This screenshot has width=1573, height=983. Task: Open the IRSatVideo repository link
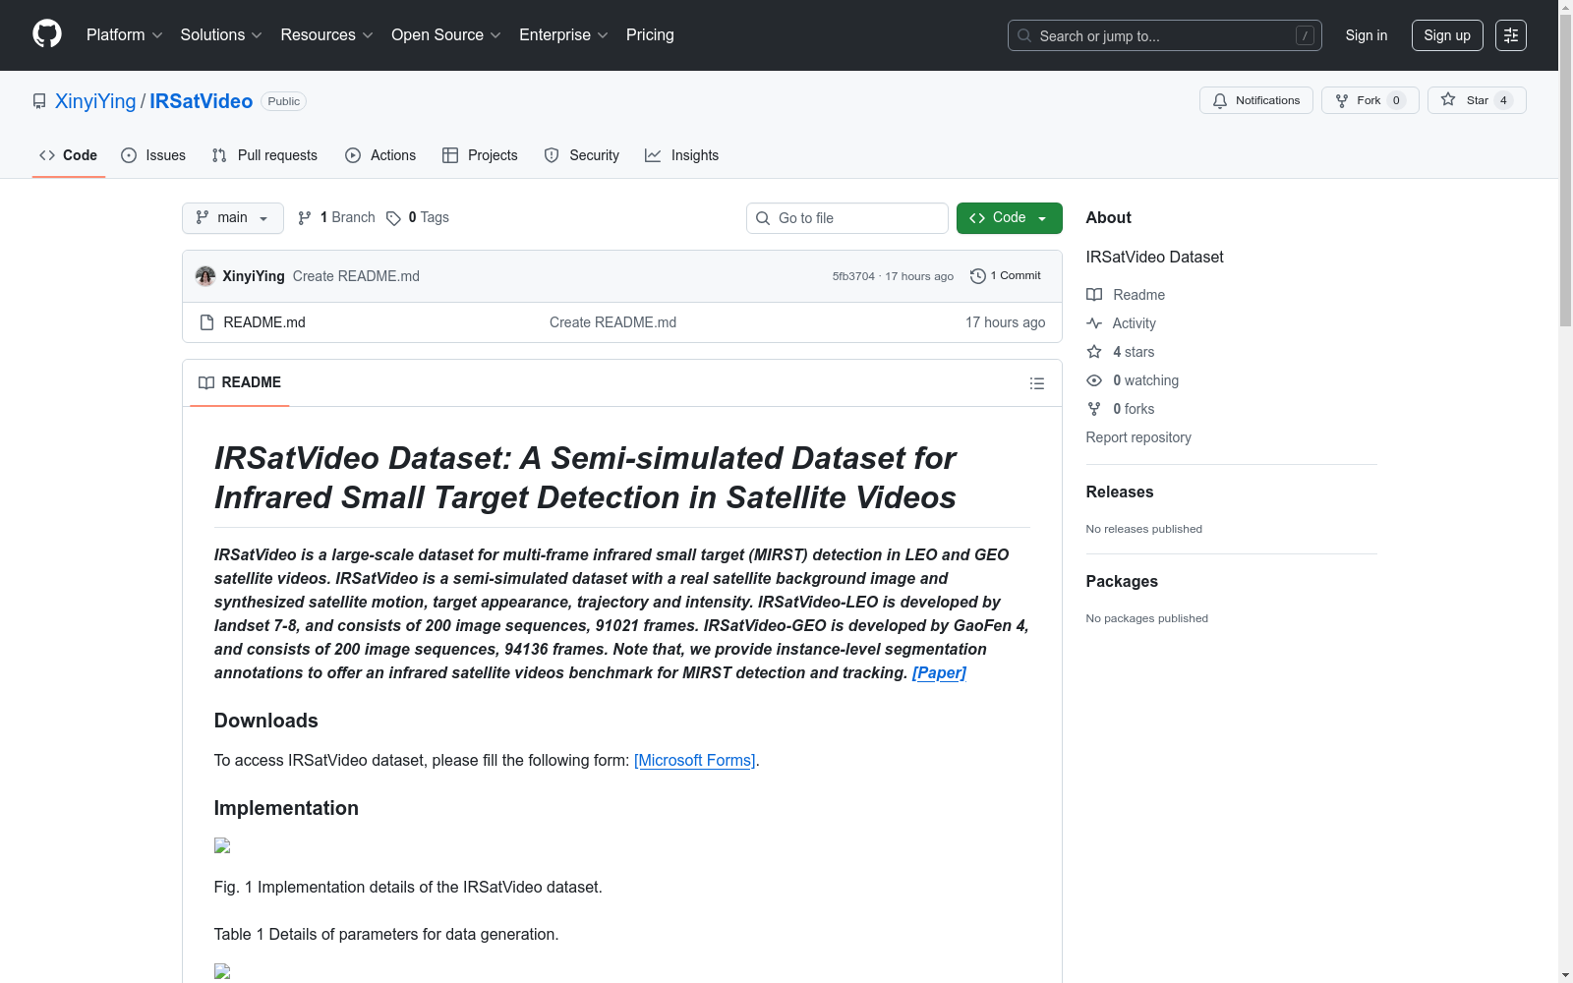[201, 101]
